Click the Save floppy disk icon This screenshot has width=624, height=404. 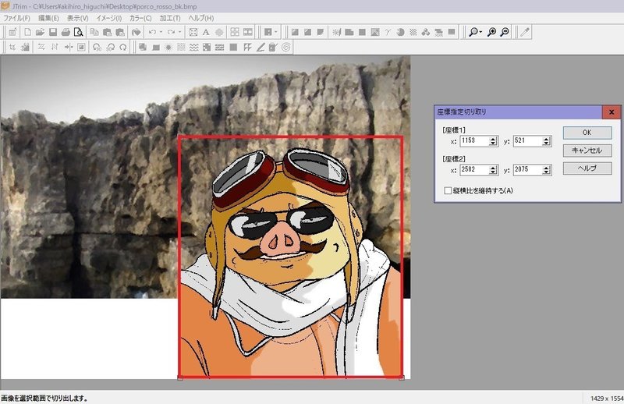tap(53, 32)
